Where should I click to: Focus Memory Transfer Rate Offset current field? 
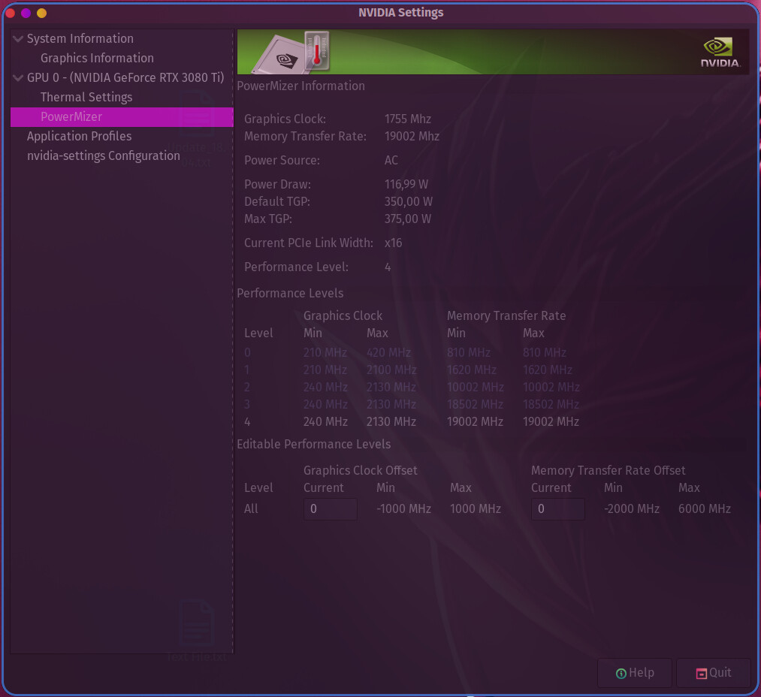(557, 509)
